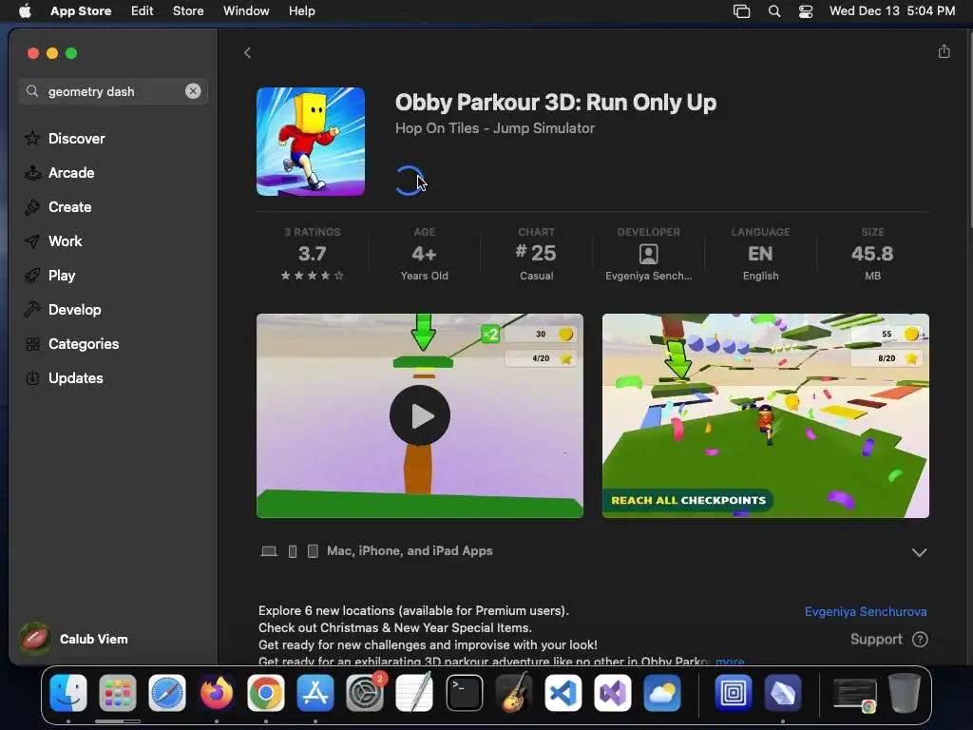Stop the download progress spinner
Image resolution: width=973 pixels, height=730 pixels.
tap(409, 181)
